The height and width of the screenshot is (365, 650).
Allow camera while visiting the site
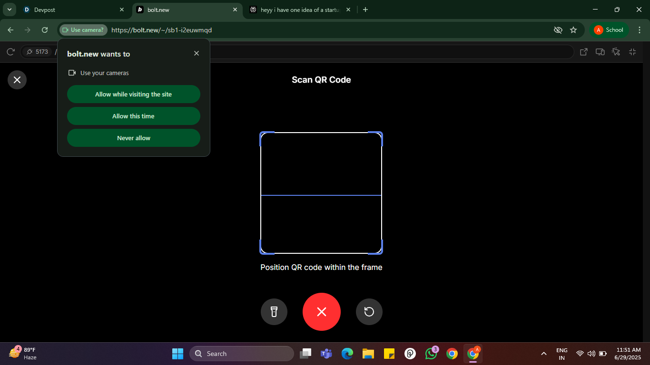[x=134, y=94]
